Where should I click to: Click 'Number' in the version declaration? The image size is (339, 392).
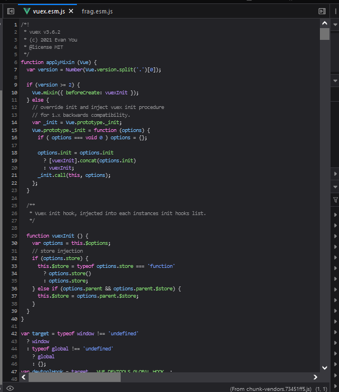(74, 70)
